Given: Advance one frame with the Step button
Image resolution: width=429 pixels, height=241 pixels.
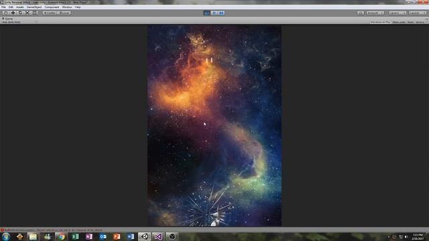Looking at the screenshot, I should pos(221,13).
